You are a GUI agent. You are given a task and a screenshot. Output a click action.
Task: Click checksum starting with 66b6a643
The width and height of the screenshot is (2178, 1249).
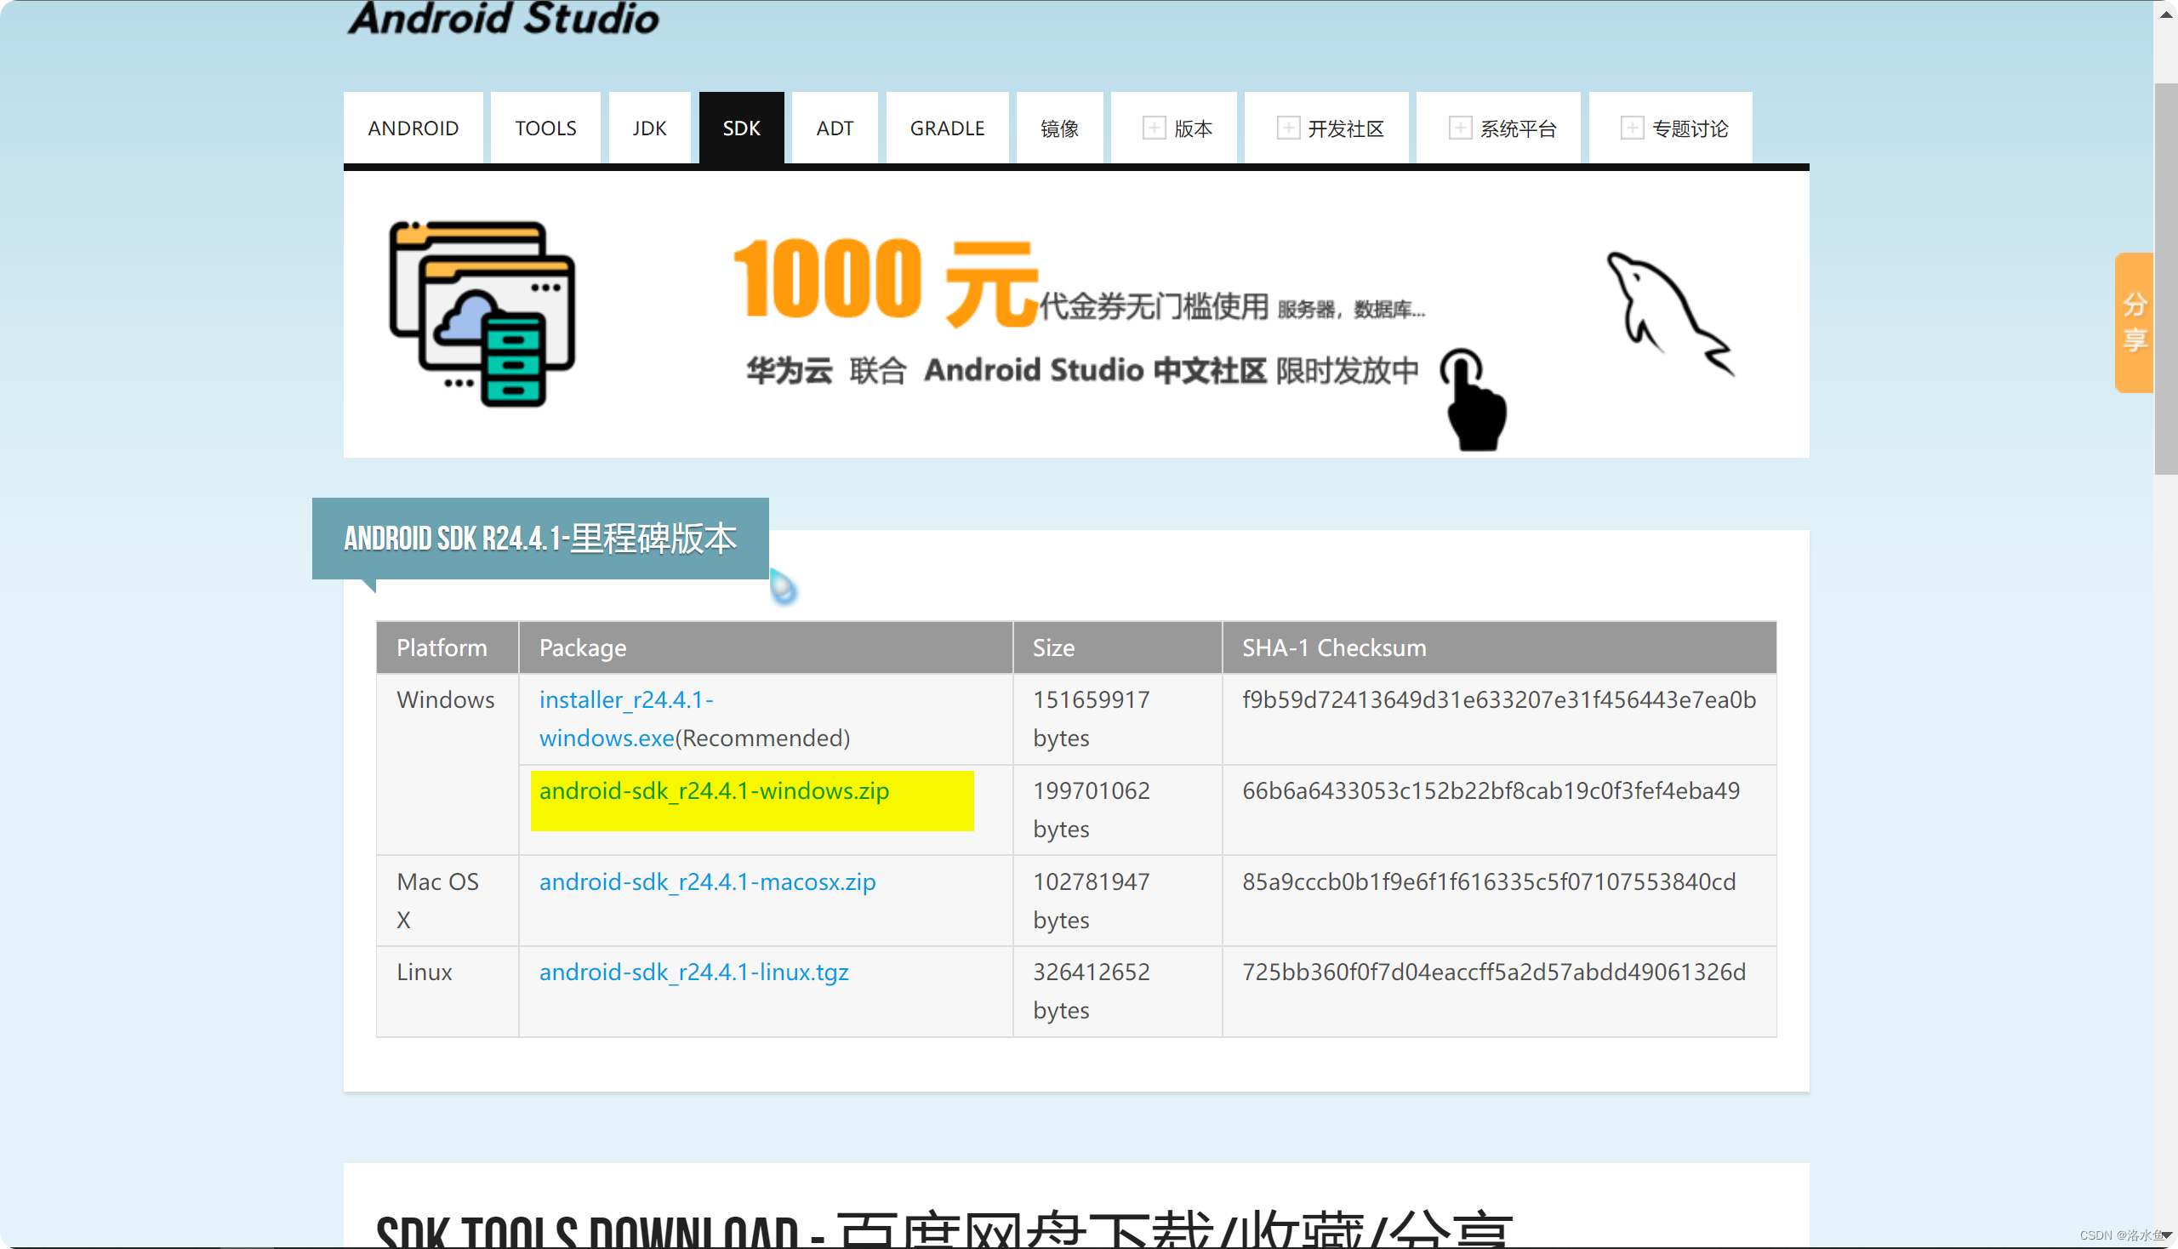point(1491,790)
